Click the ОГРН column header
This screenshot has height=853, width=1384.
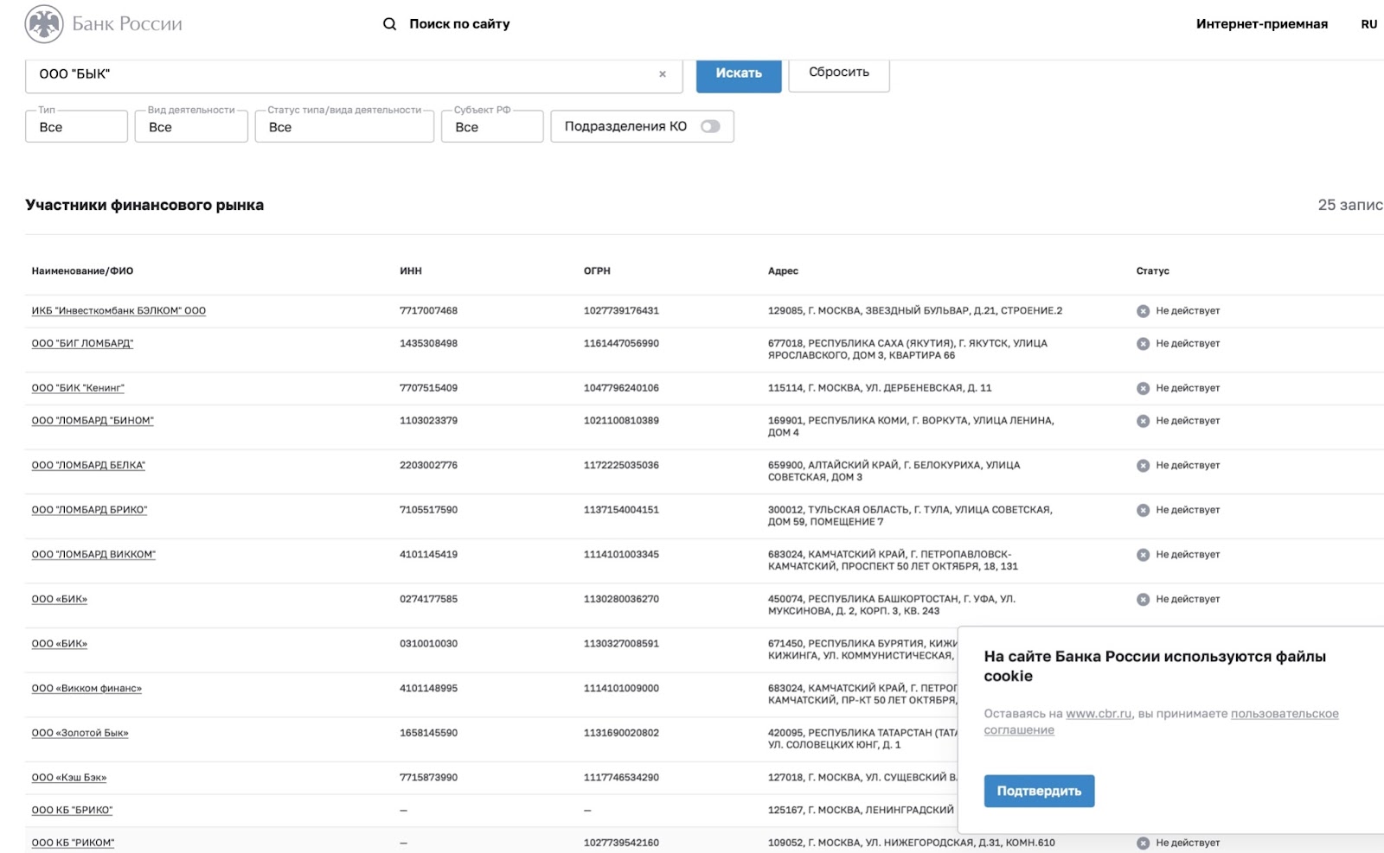coord(597,271)
